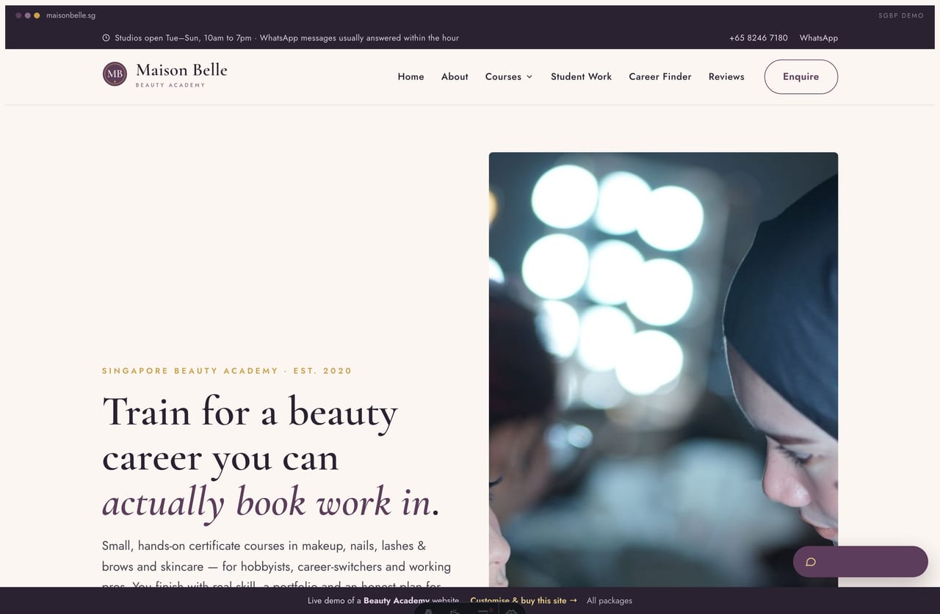
Task: Open the All packages link
Action: 610,601
